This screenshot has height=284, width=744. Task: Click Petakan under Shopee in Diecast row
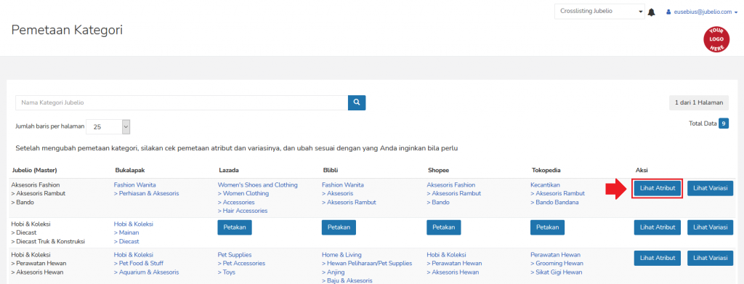[444, 227]
